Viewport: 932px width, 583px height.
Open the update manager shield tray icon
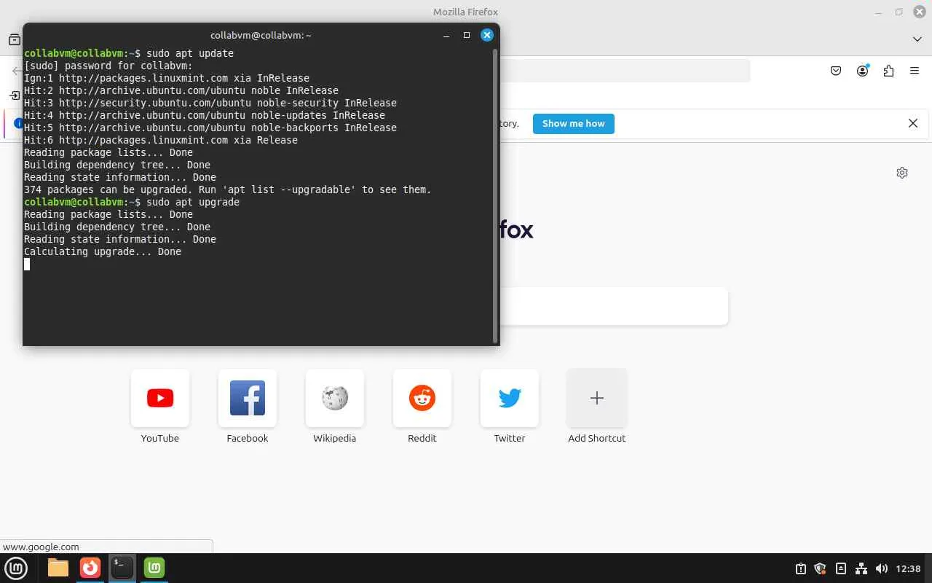point(821,568)
